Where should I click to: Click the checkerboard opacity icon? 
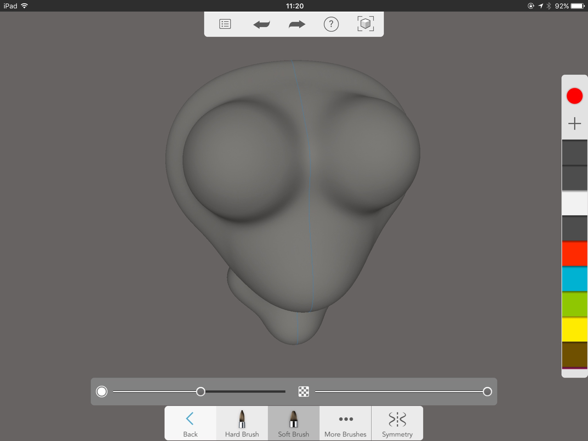tap(304, 391)
